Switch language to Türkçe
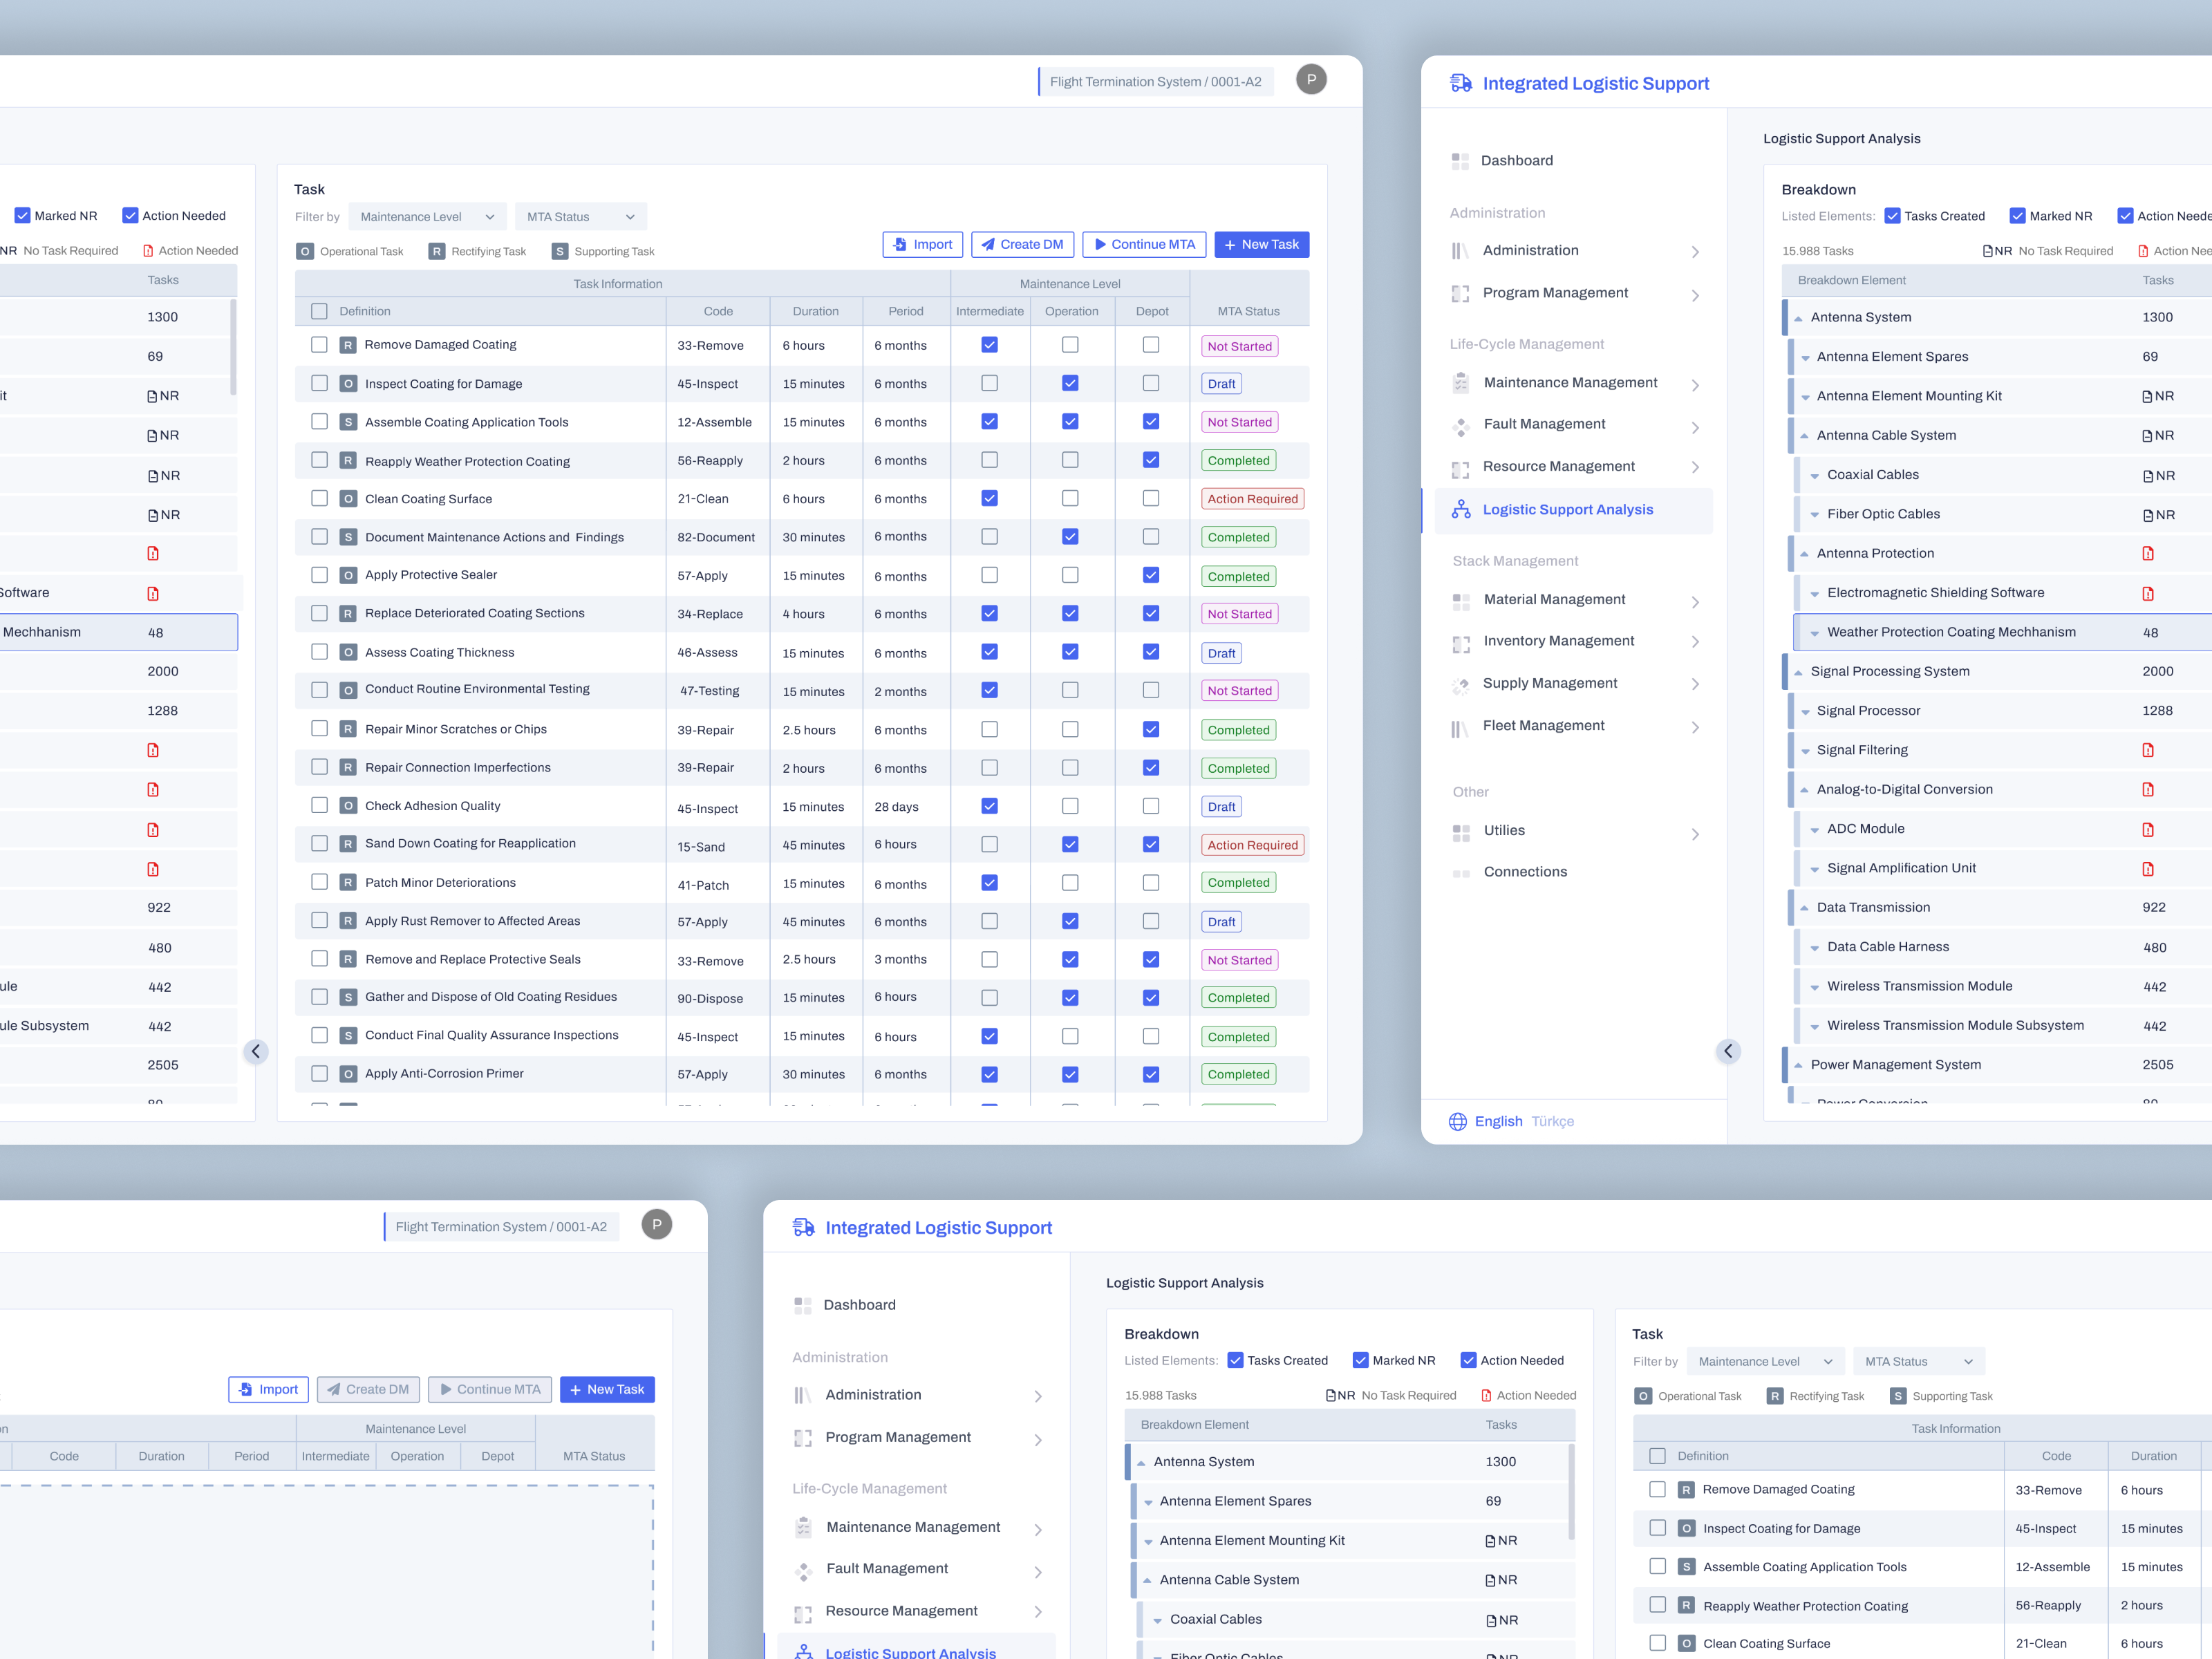Screen dimensions: 2212x1659 pyautogui.click(x=1552, y=1121)
